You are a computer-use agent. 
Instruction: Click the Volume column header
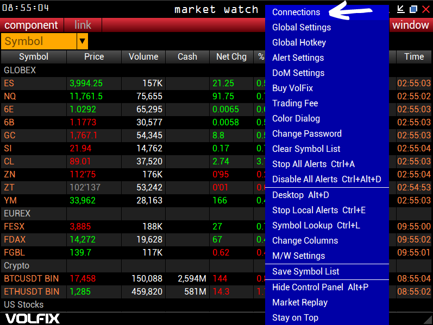pos(143,56)
